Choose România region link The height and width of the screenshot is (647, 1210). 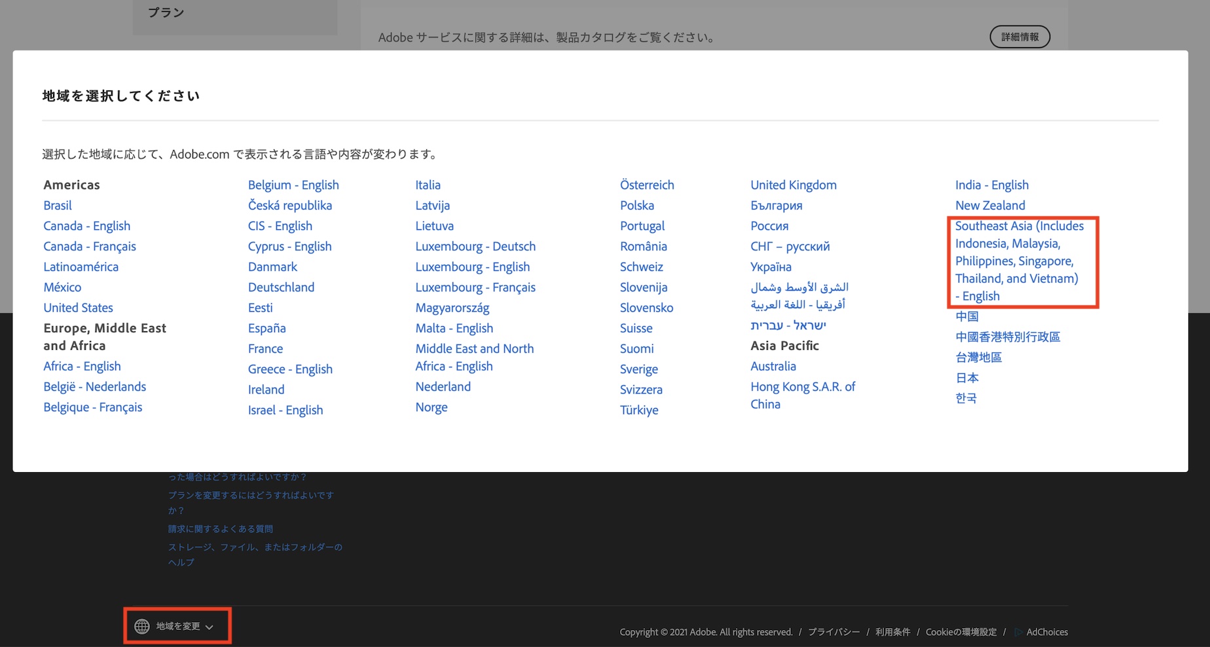tap(644, 246)
